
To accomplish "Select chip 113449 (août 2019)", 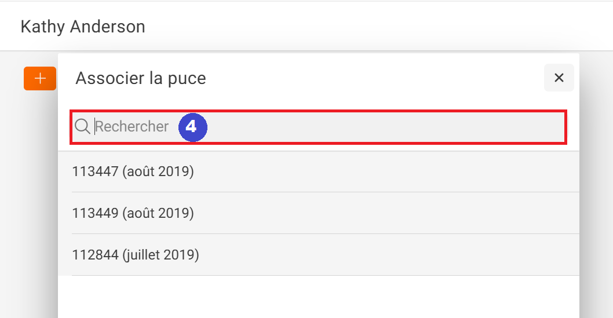I will 319,213.
